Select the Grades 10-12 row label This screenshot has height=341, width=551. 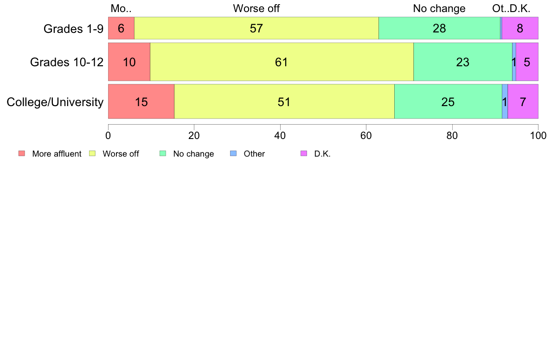tap(67, 62)
